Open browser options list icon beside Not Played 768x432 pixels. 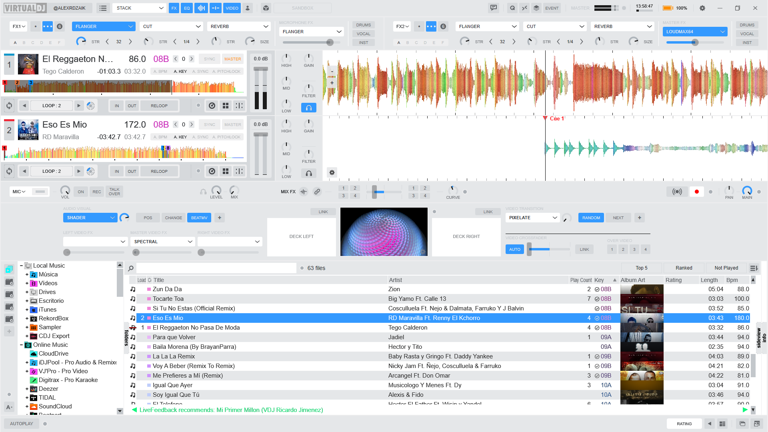point(754,268)
